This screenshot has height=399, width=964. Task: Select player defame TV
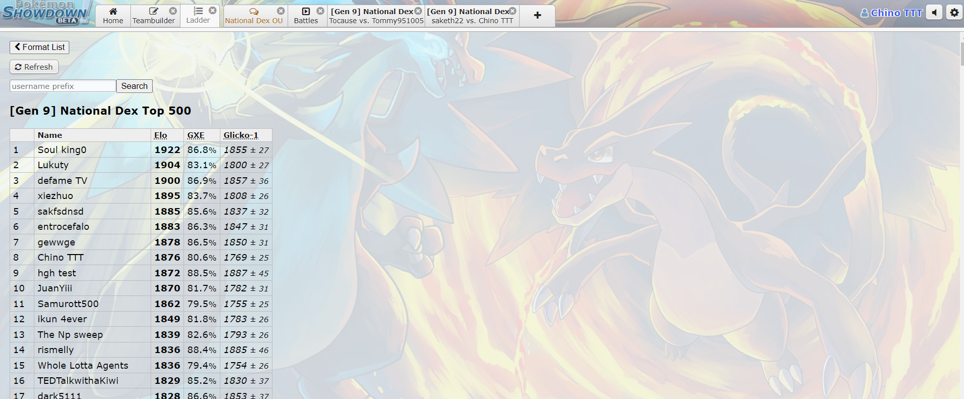[x=62, y=181]
